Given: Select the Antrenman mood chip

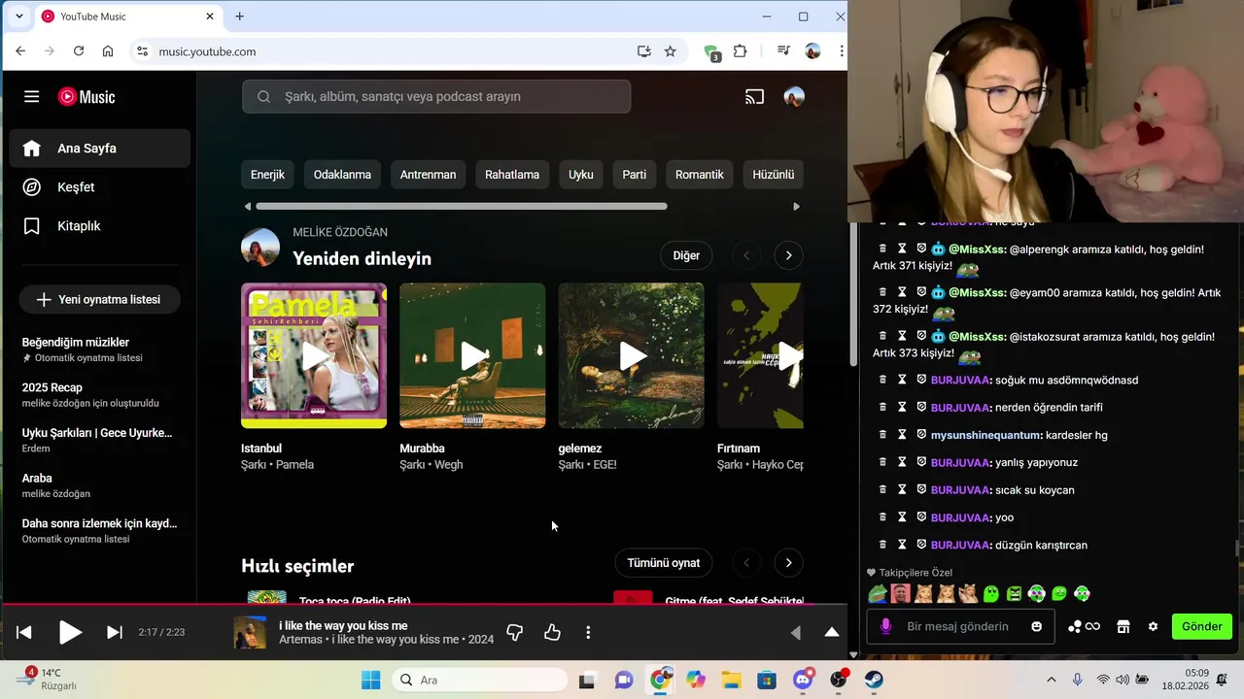Looking at the screenshot, I should coord(428,175).
